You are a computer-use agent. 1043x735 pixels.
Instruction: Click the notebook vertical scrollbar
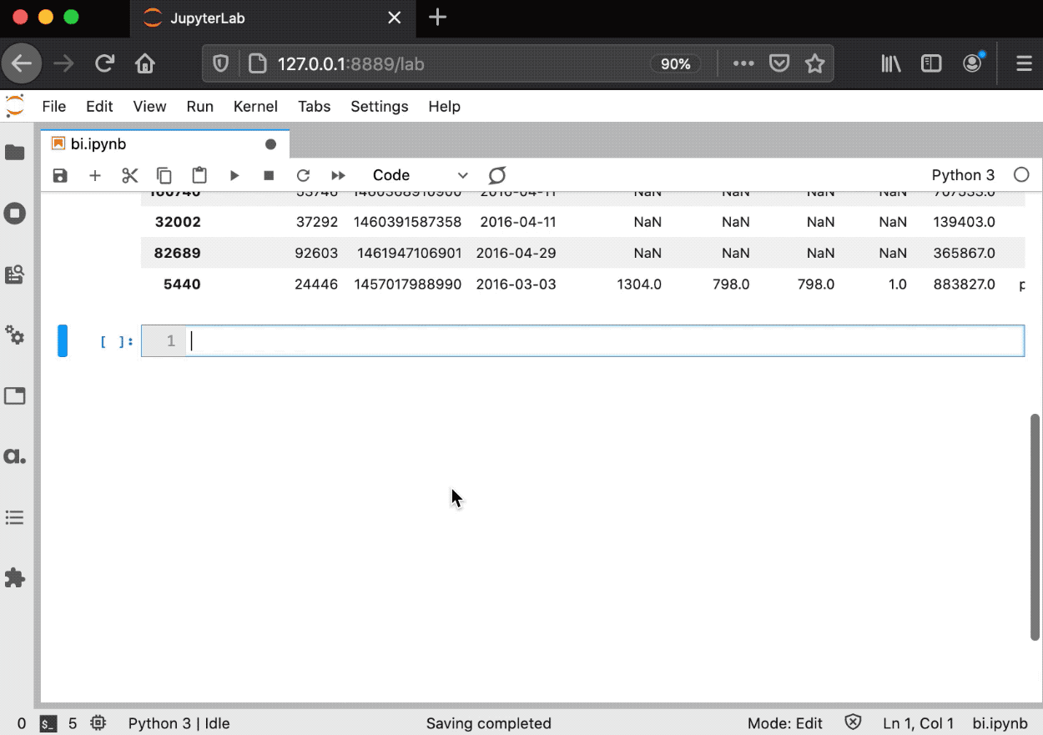pos(1035,527)
